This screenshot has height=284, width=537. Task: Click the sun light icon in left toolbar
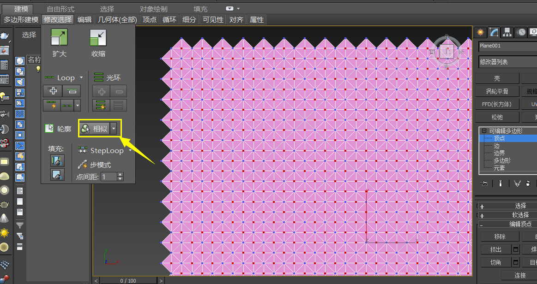pos(5,233)
